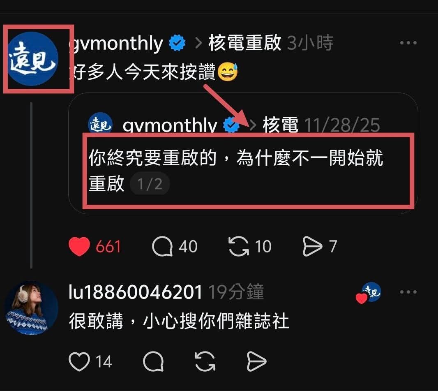Image resolution: width=438 pixels, height=391 pixels.
Task: Open the 核電重啟 topic tag
Action: [245, 43]
